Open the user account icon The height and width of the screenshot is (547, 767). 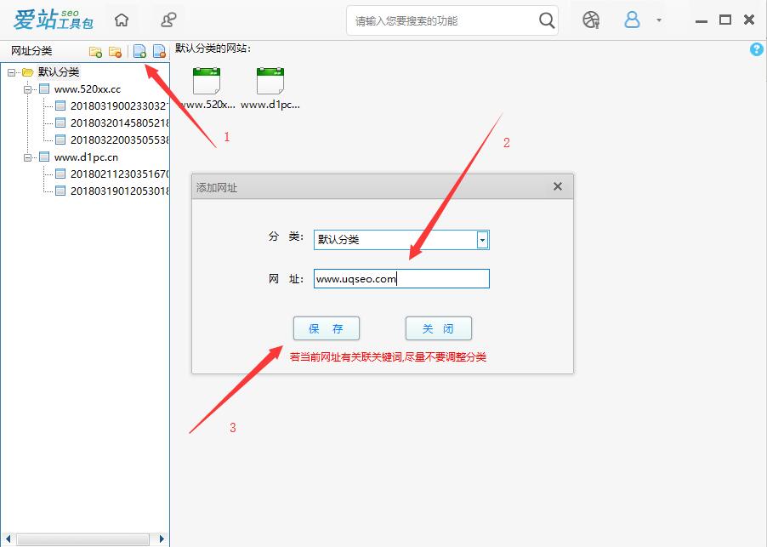[x=632, y=20]
